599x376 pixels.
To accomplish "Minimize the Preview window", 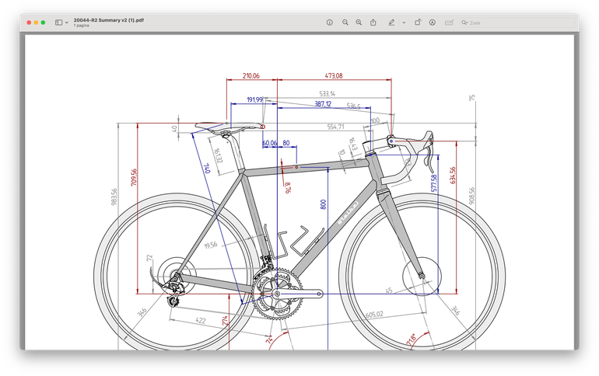I will (36, 23).
